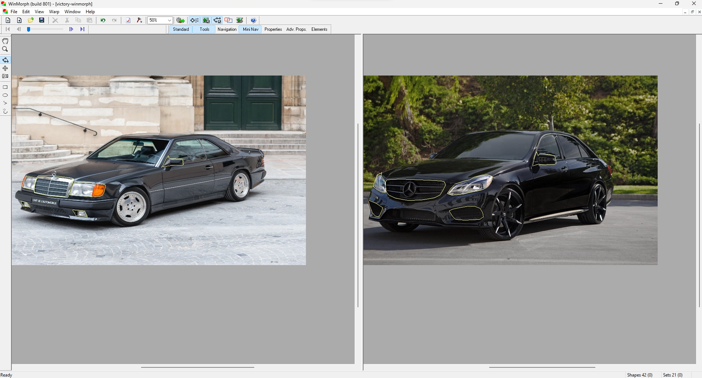This screenshot has height=378, width=702.
Task: Minimize the inner document window
Action: click(685, 12)
